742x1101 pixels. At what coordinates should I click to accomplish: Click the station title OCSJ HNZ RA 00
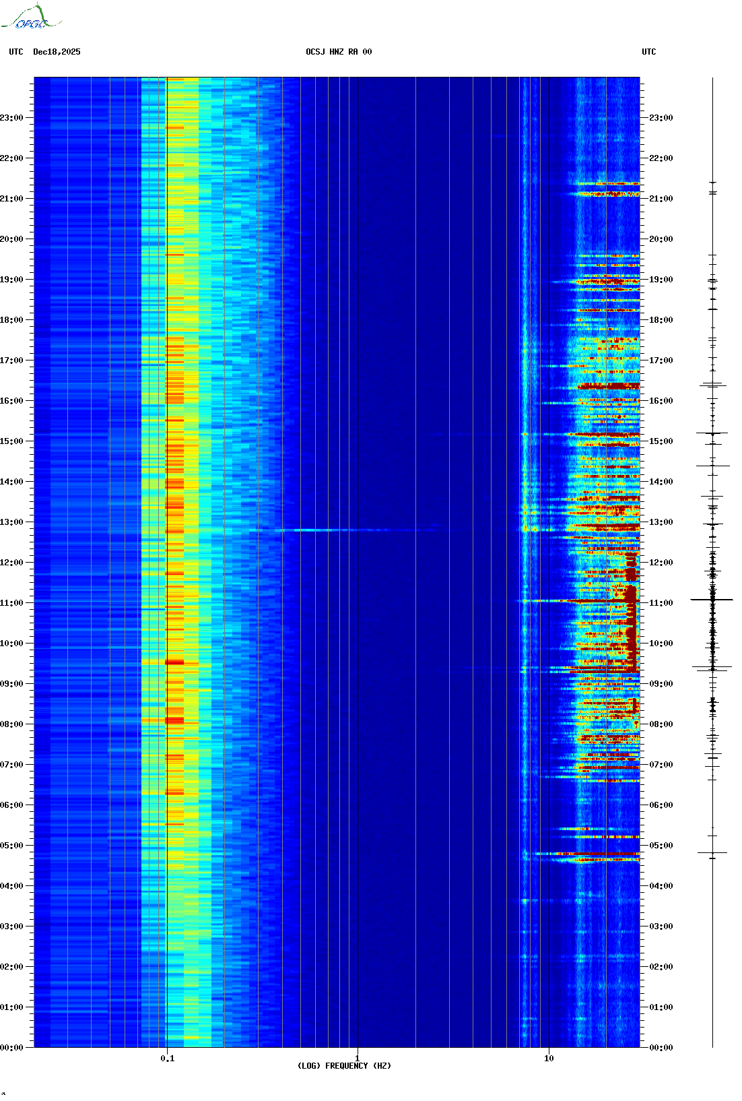[x=339, y=52]
